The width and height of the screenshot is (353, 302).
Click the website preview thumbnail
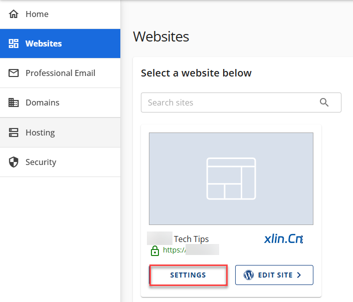point(231,178)
